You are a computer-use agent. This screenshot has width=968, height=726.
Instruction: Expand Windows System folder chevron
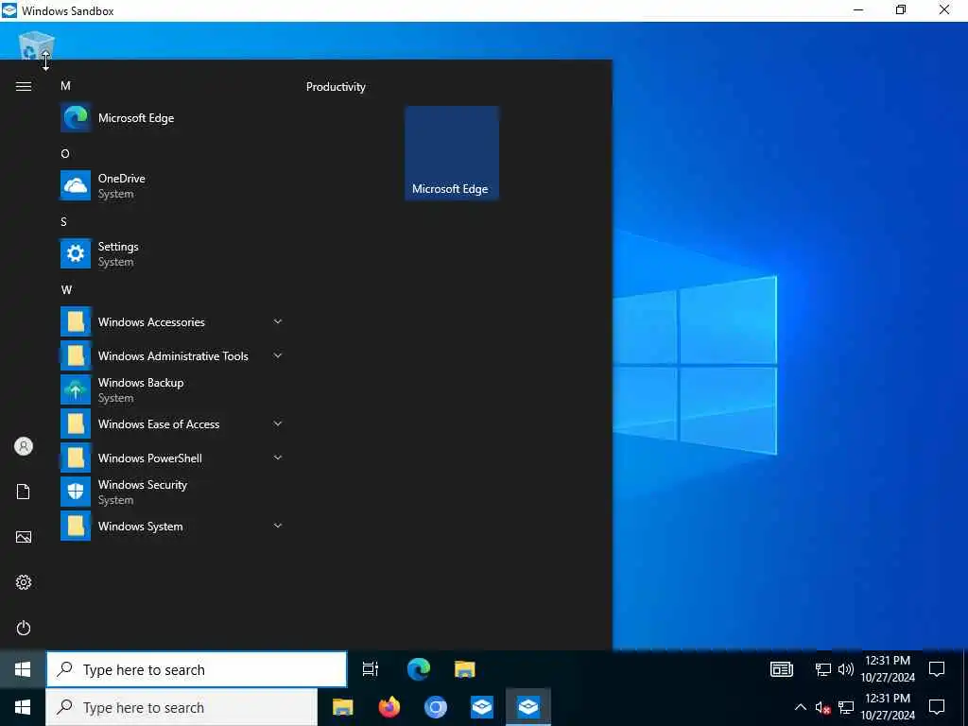tap(278, 526)
